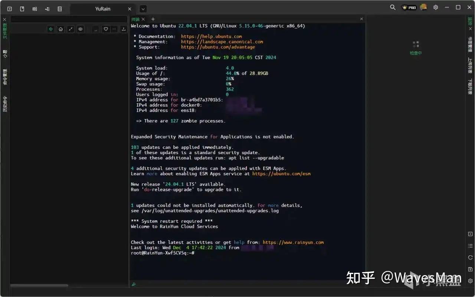Click the terminal icon in right sidebar bottom

(x=470, y=234)
